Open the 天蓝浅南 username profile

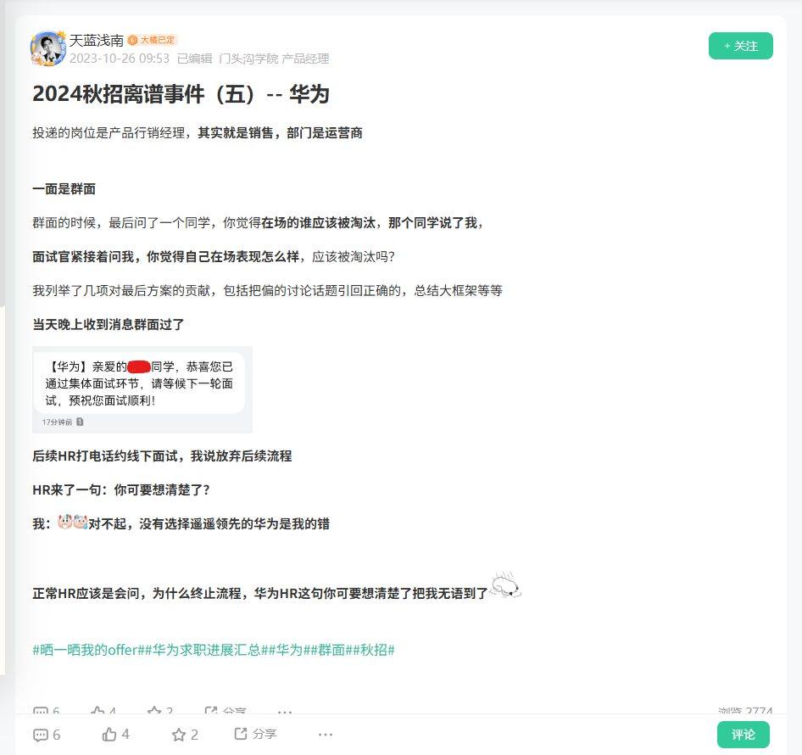(x=96, y=40)
